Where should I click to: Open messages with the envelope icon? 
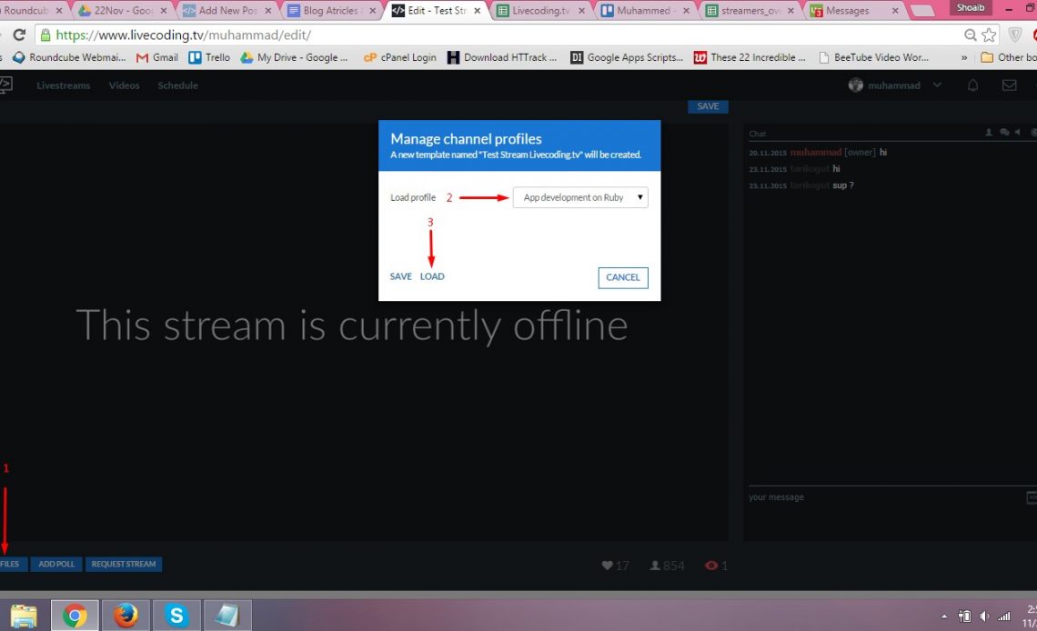(1010, 85)
